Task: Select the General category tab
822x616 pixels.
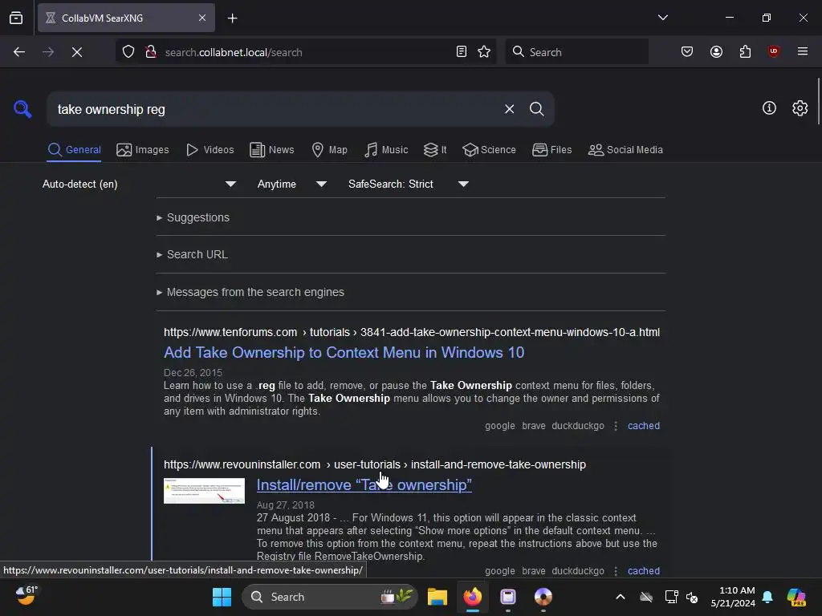Action: [x=74, y=150]
